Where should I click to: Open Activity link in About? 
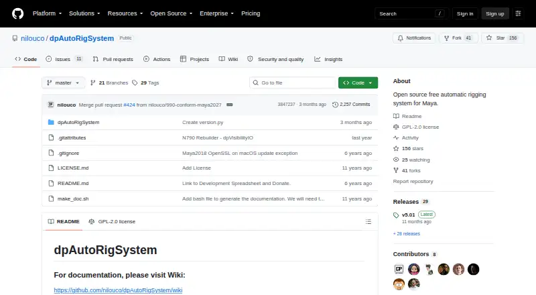pyautogui.click(x=406, y=138)
